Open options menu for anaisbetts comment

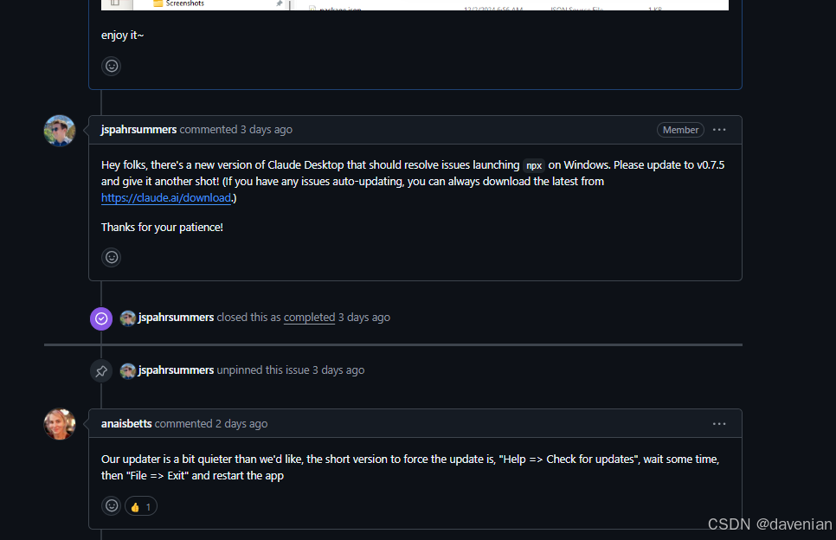pos(719,424)
